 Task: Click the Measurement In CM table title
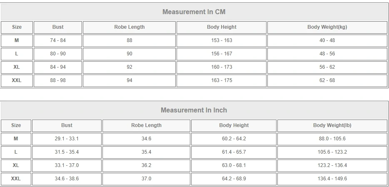194,12
